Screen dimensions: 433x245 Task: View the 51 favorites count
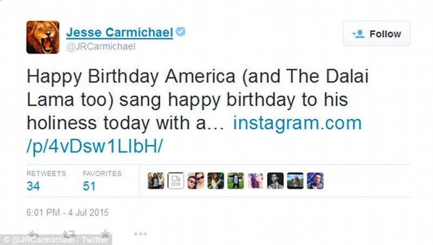89,186
